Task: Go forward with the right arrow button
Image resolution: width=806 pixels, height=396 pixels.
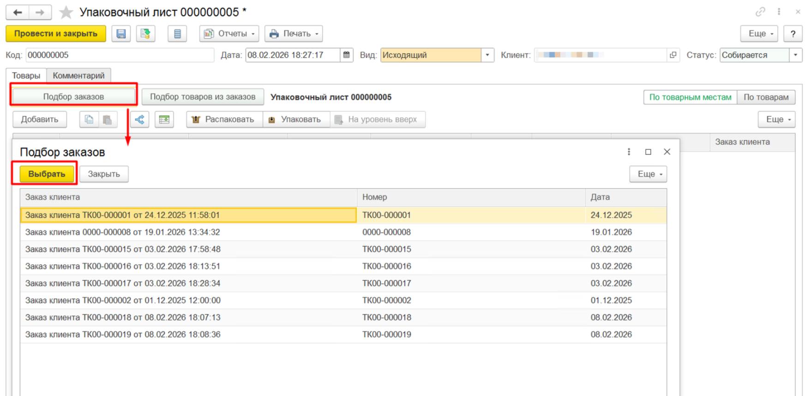Action: click(x=40, y=12)
